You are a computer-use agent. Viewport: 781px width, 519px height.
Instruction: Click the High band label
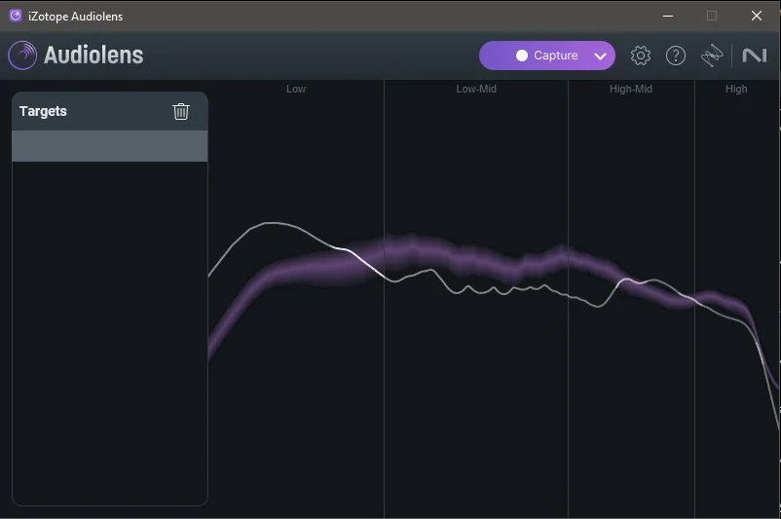coord(736,89)
